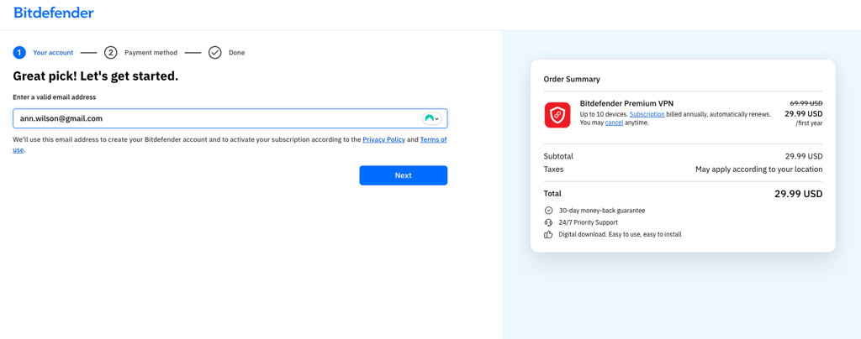Viewport: 861px width, 339px height.
Task: Click the Next button
Action: click(x=404, y=175)
